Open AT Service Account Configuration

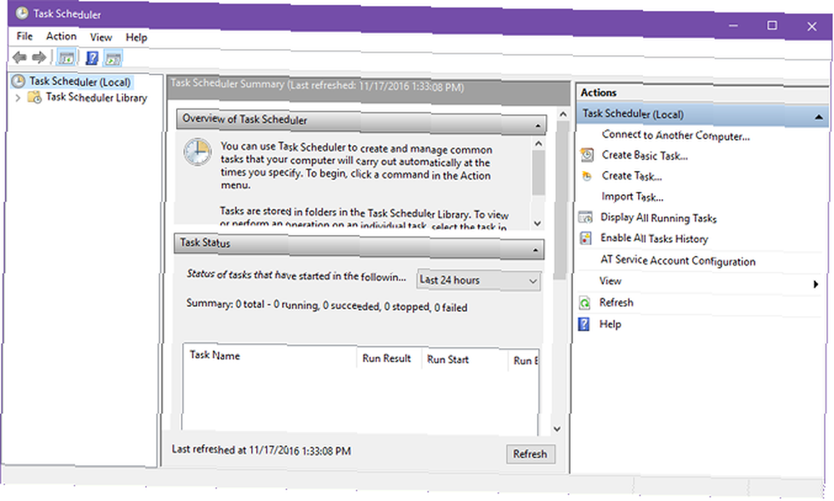tap(677, 260)
